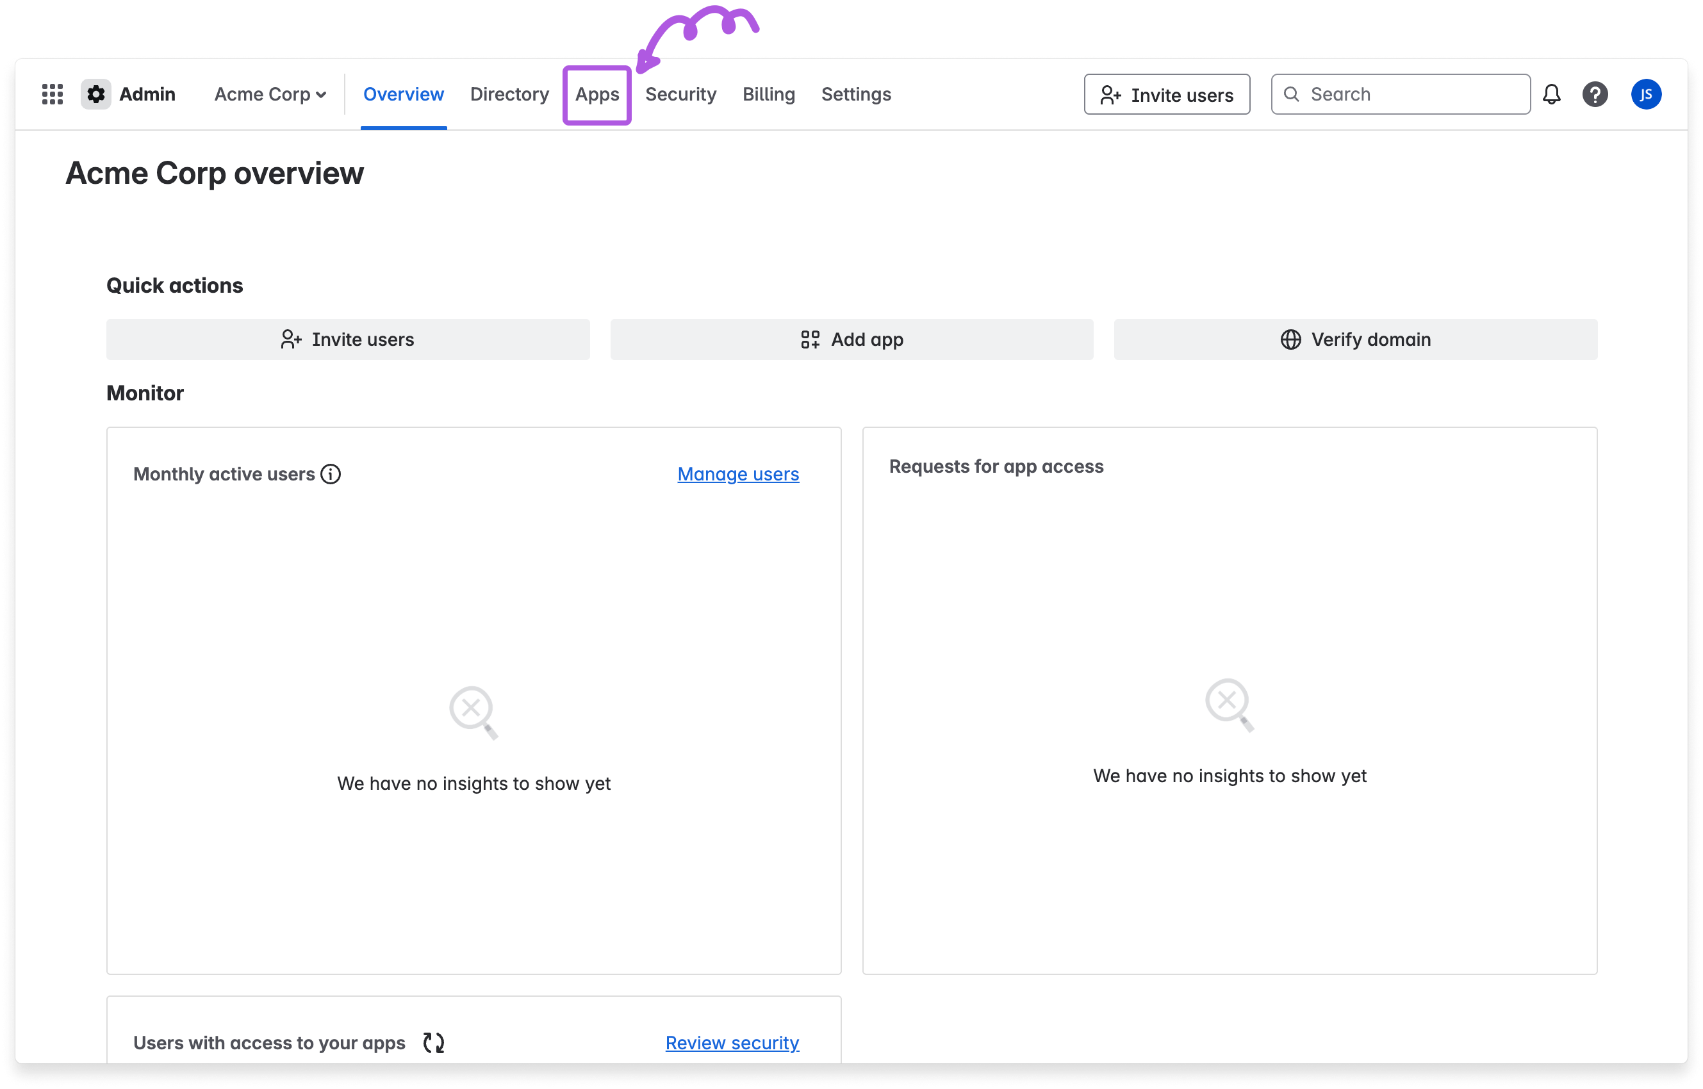1703x1089 pixels.
Task: Click the Admin gear icon
Action: coord(95,94)
